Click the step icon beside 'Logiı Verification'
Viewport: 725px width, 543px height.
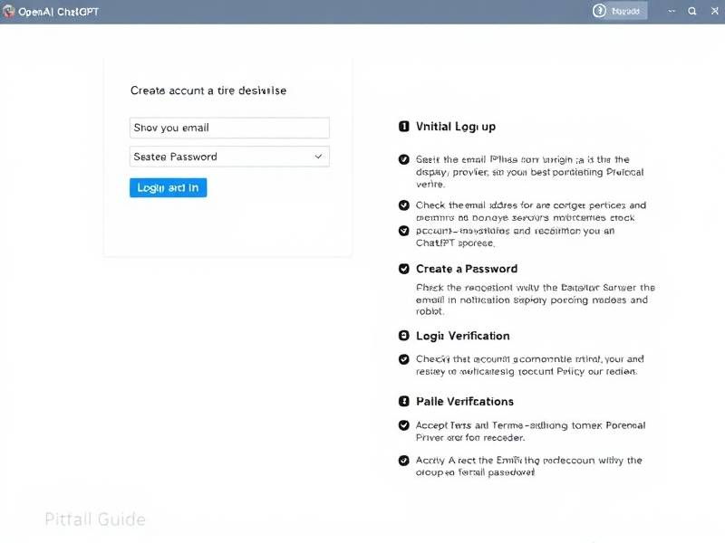click(404, 336)
